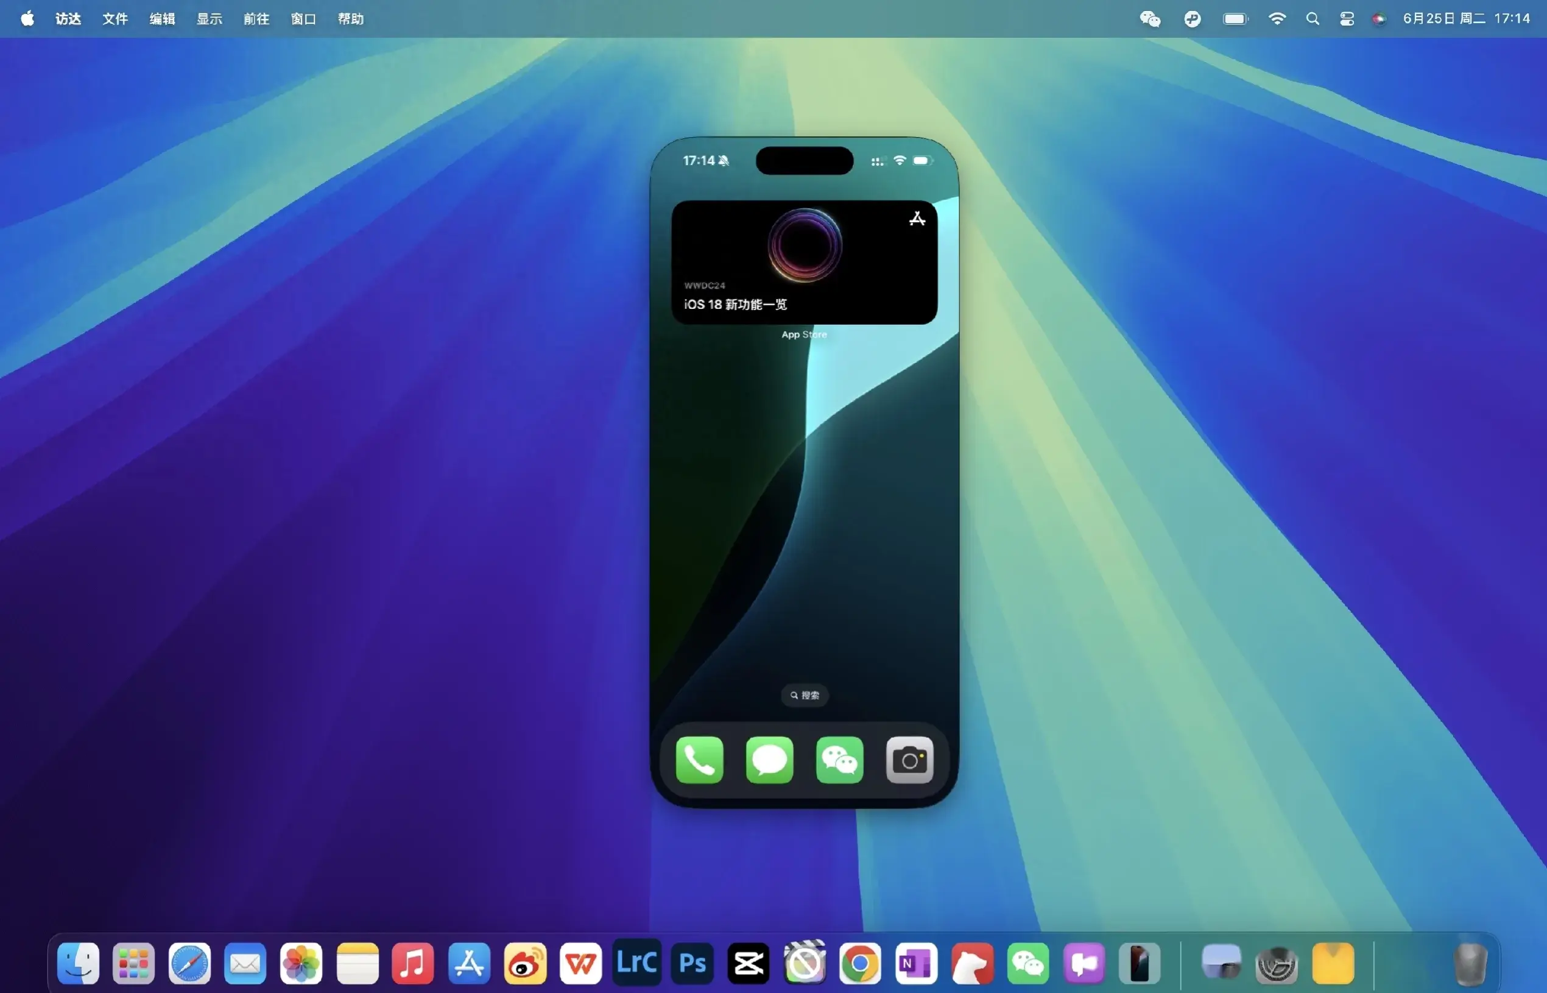Open Photoshop from the Mac dock
Viewport: 1547px width, 993px height.
point(692,963)
